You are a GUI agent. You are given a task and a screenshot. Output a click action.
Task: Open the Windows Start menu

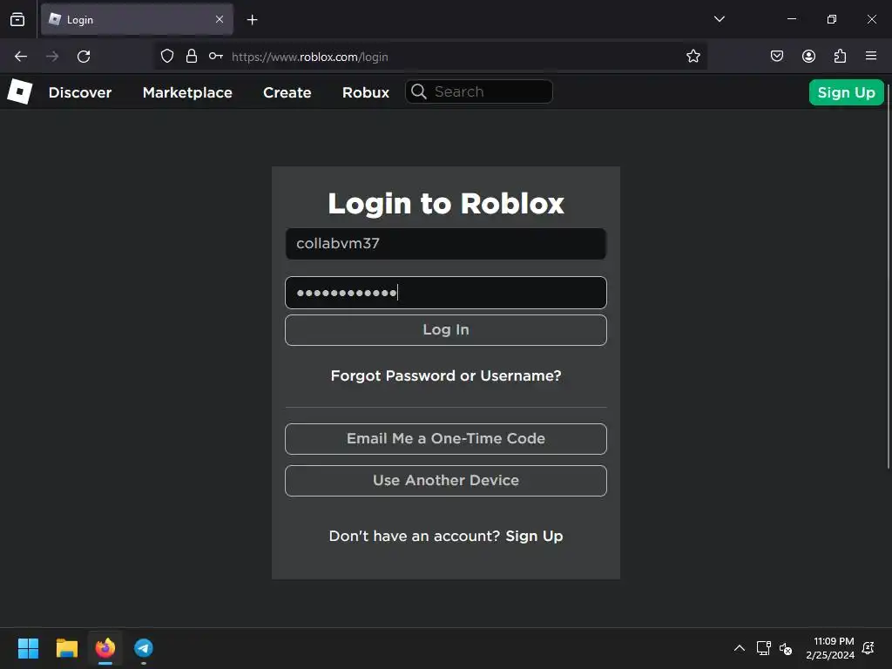[28, 648]
